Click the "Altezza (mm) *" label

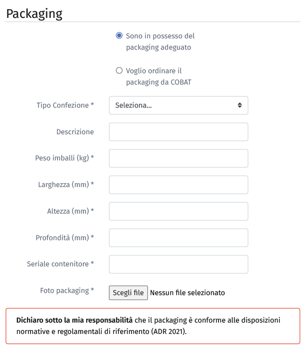71,211
